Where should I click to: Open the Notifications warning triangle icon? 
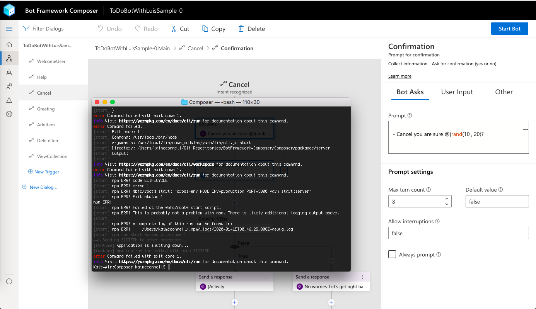coord(9,100)
